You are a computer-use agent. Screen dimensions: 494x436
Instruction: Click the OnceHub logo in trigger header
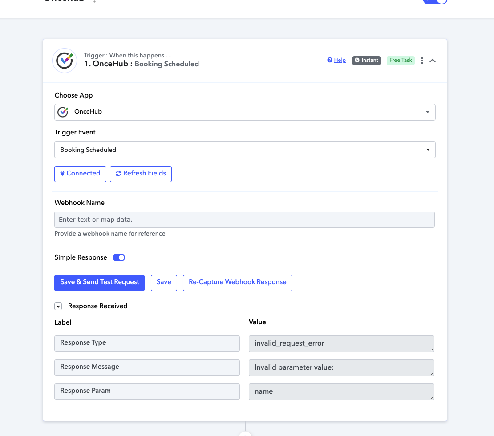(x=65, y=61)
